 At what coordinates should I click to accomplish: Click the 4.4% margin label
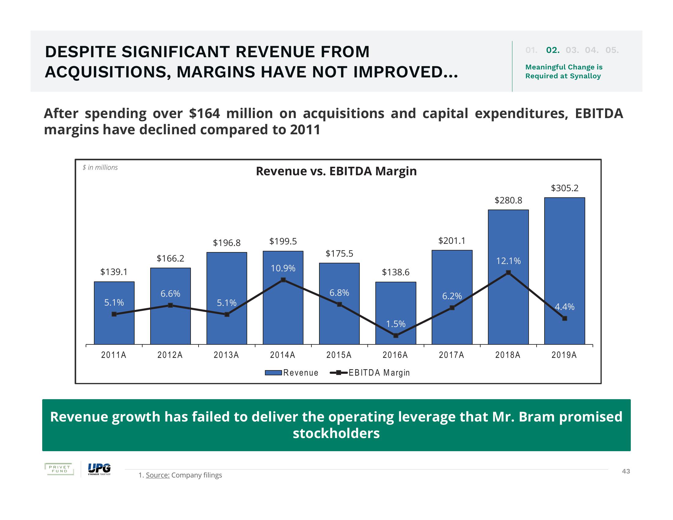pos(564,307)
